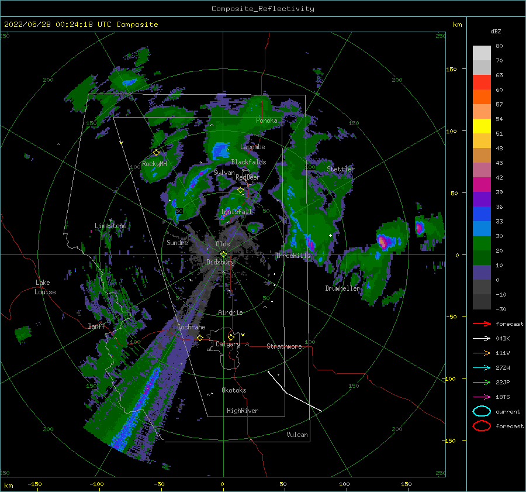Click the dBZ scale heading
Screen dimensions: 526x492
click(x=496, y=31)
